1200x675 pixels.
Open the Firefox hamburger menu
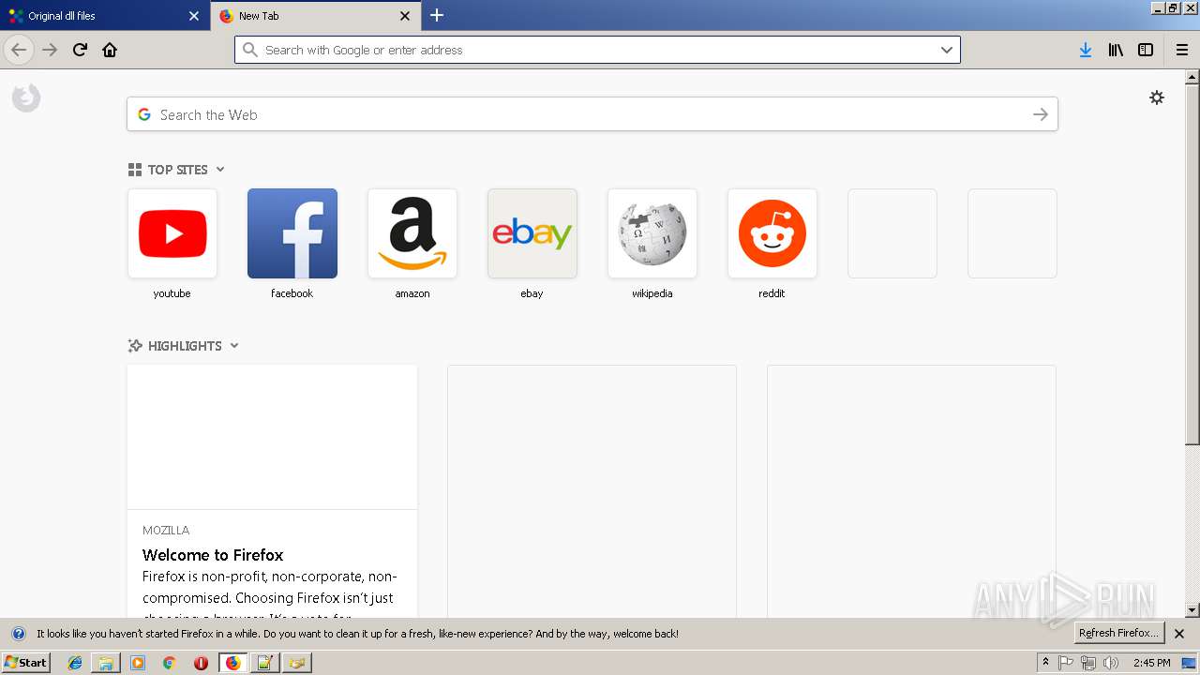click(1181, 50)
